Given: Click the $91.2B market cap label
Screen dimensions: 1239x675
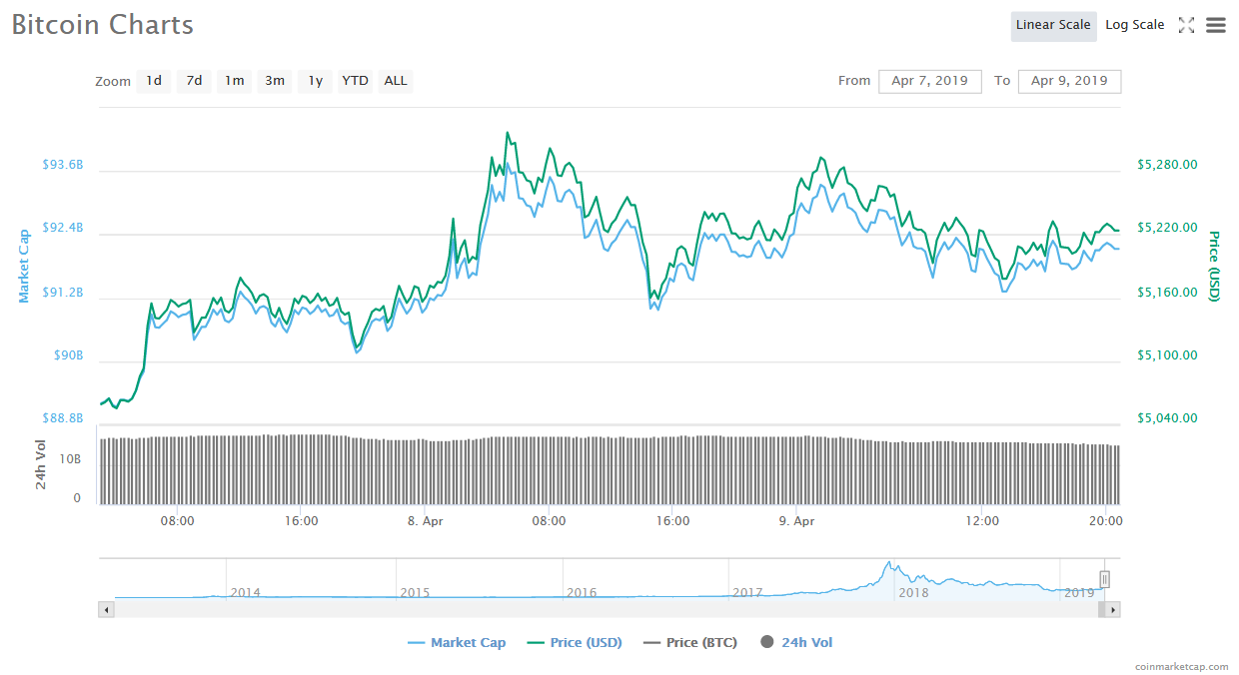Looking at the screenshot, I should [x=63, y=293].
